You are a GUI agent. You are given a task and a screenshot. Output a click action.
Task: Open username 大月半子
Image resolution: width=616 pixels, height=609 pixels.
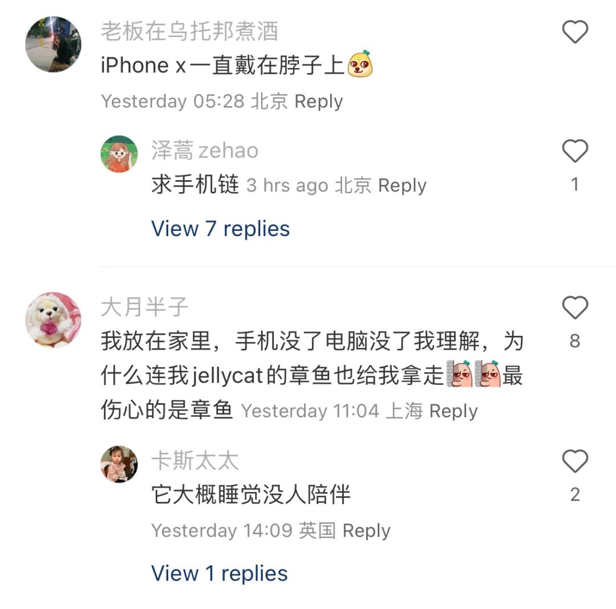click(x=144, y=307)
